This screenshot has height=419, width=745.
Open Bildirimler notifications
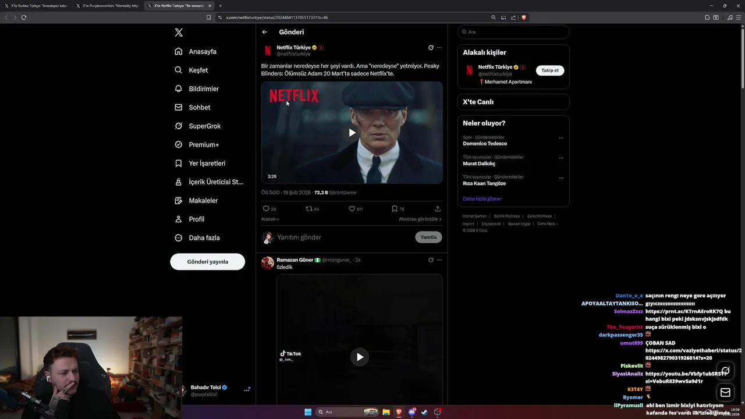pyautogui.click(x=197, y=88)
